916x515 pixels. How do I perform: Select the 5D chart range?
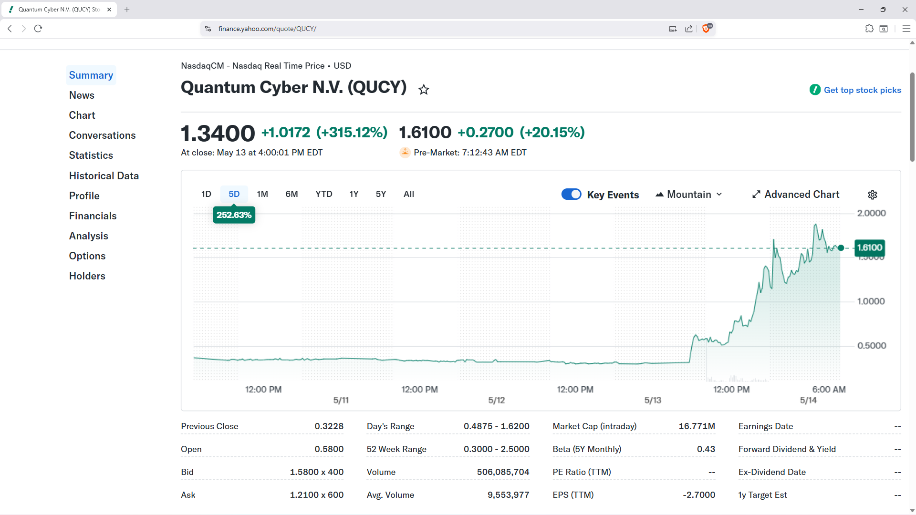point(234,194)
